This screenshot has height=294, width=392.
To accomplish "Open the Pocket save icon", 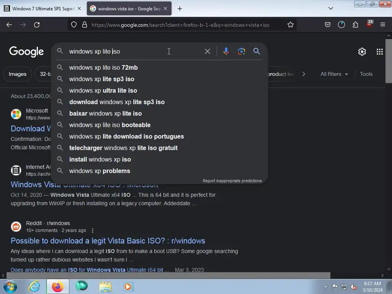I will [328, 25].
